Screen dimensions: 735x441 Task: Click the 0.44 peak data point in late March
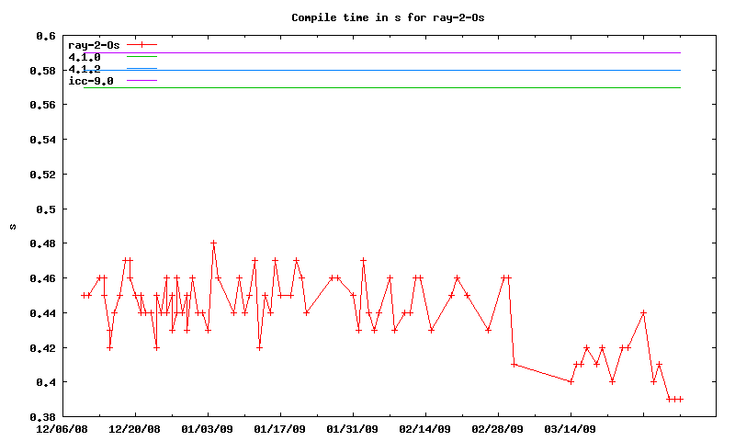(x=644, y=312)
